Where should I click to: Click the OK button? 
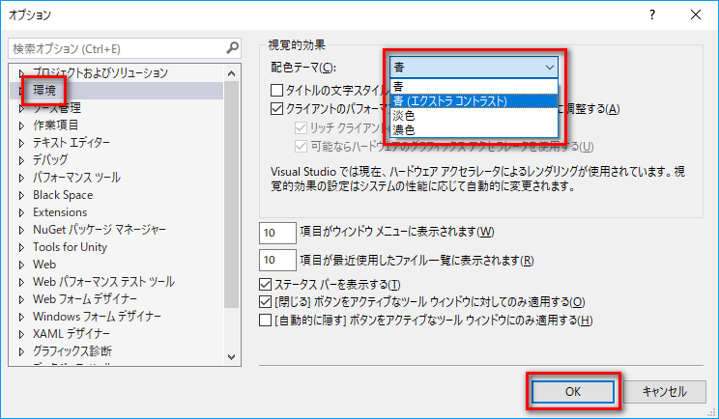point(573,392)
